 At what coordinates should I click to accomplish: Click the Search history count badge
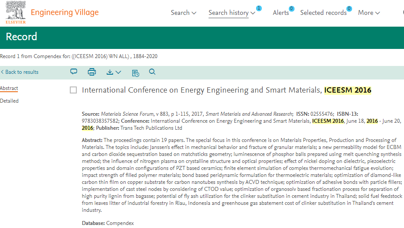[259, 8]
